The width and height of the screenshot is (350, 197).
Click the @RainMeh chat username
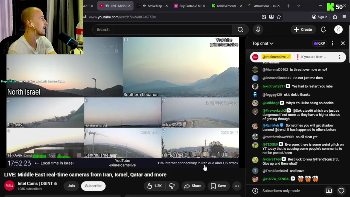(x=271, y=125)
